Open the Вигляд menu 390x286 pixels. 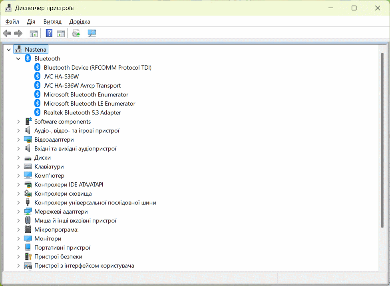click(x=52, y=22)
